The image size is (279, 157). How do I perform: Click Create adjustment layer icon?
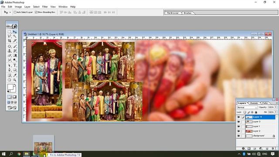click(261, 148)
